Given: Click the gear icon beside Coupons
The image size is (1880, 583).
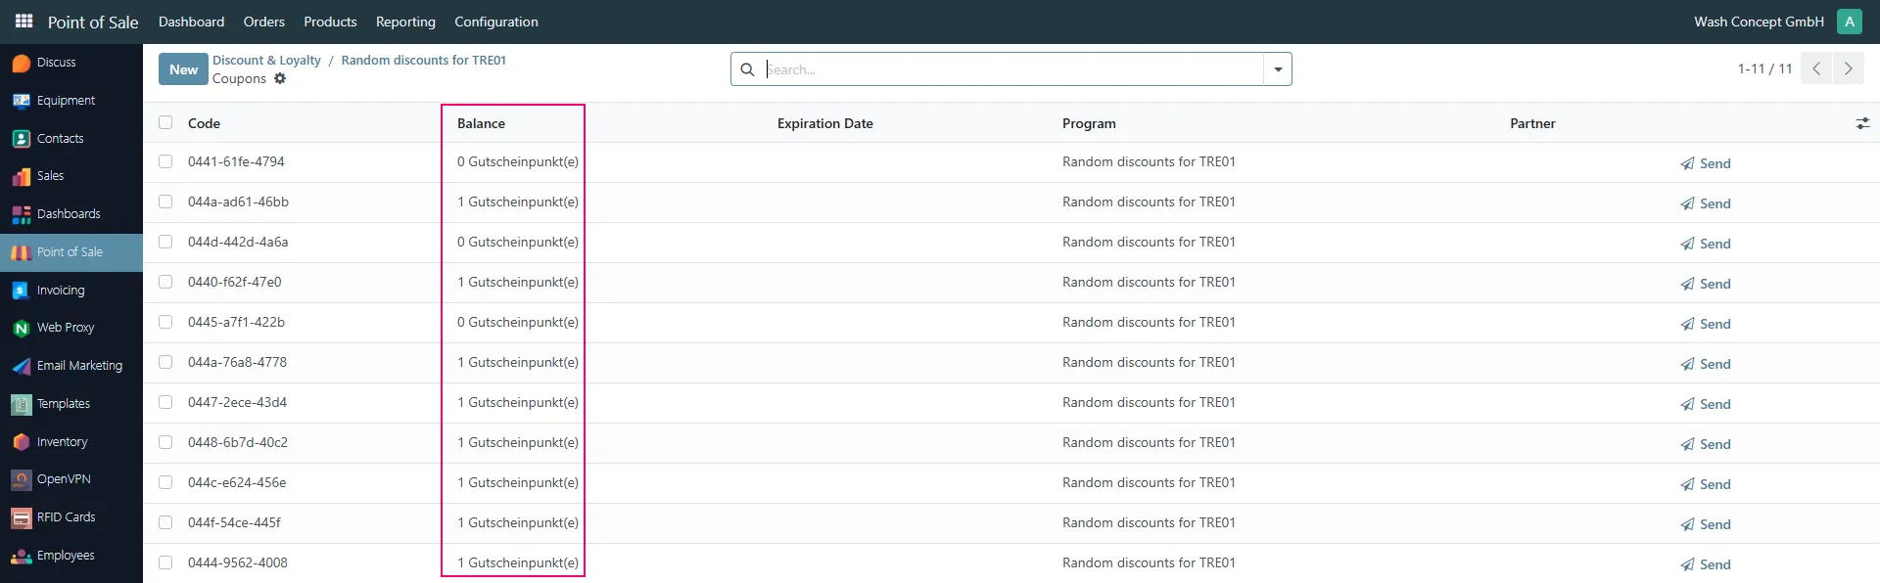Looking at the screenshot, I should [280, 78].
